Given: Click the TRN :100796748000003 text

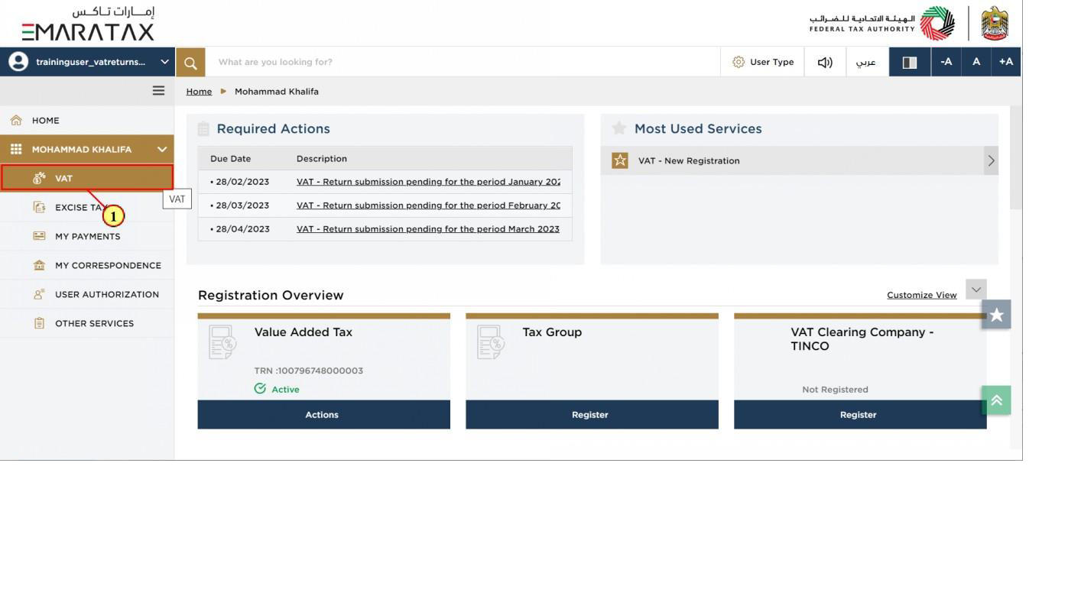Looking at the screenshot, I should (x=309, y=371).
